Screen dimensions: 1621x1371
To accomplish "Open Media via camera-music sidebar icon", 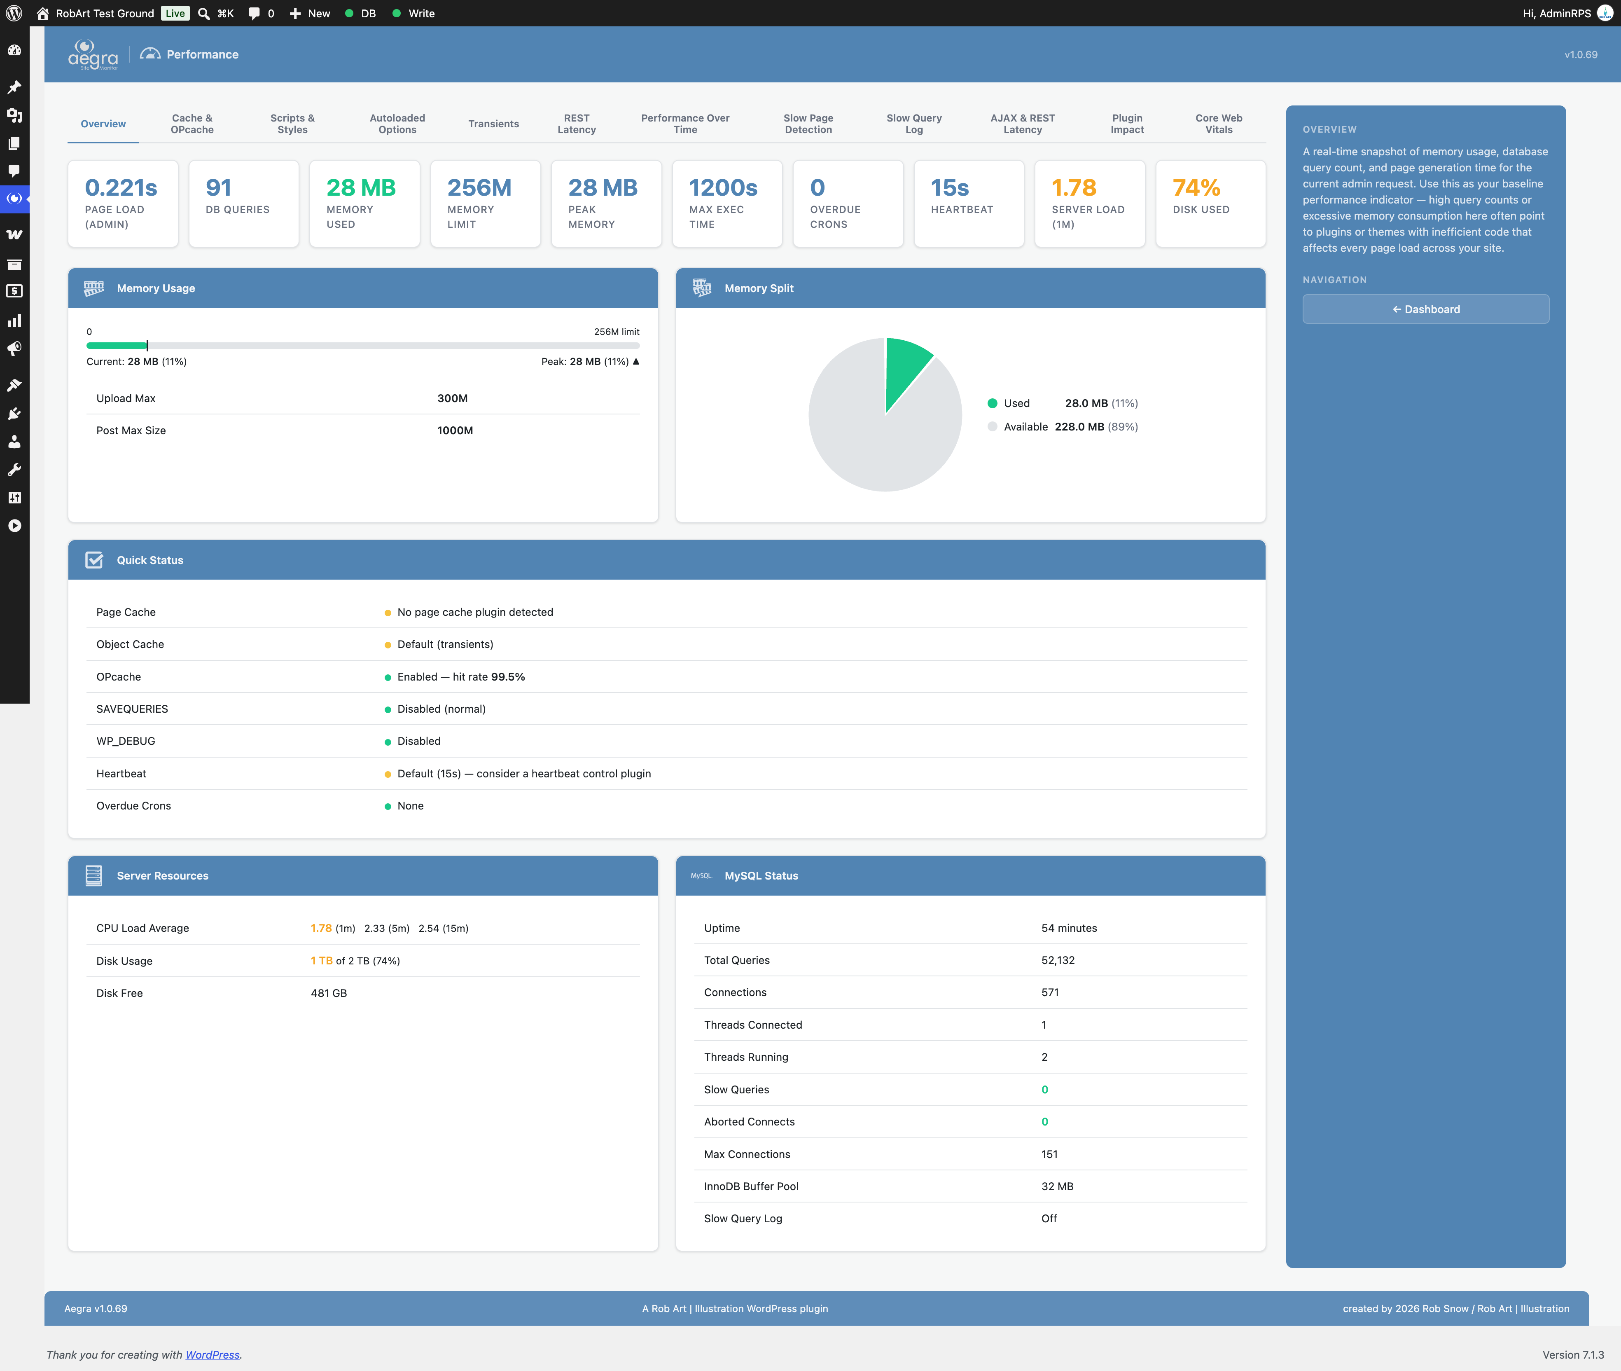I will [14, 115].
